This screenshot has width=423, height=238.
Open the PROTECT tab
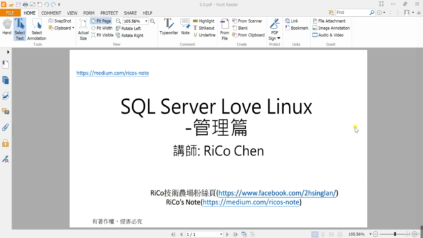click(x=109, y=13)
